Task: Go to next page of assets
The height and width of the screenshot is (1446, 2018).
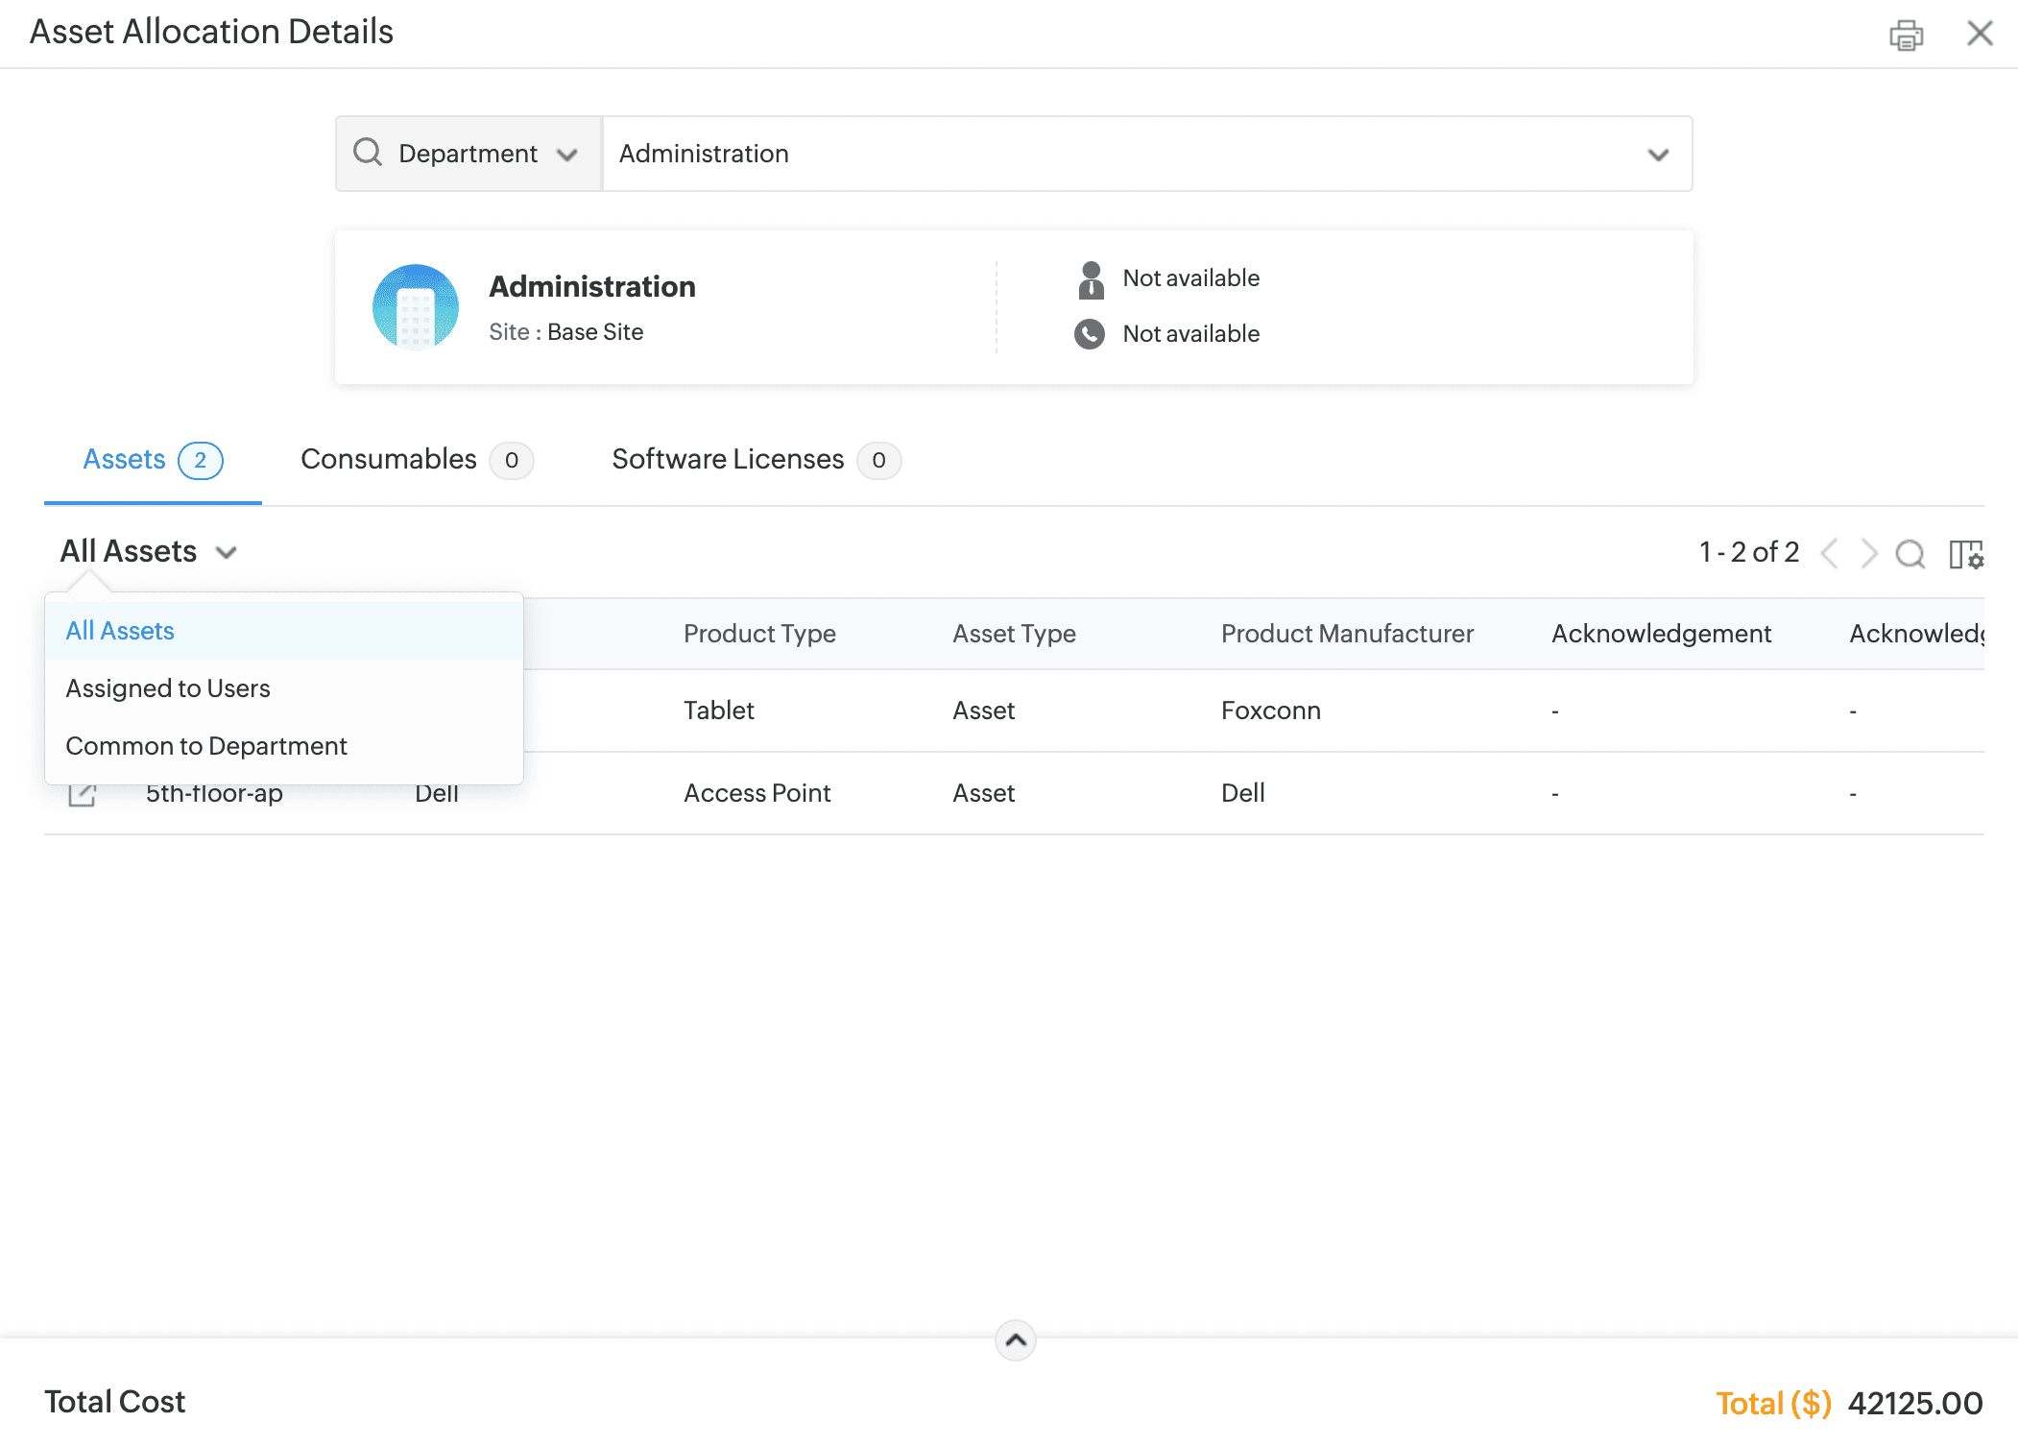Action: point(1868,553)
